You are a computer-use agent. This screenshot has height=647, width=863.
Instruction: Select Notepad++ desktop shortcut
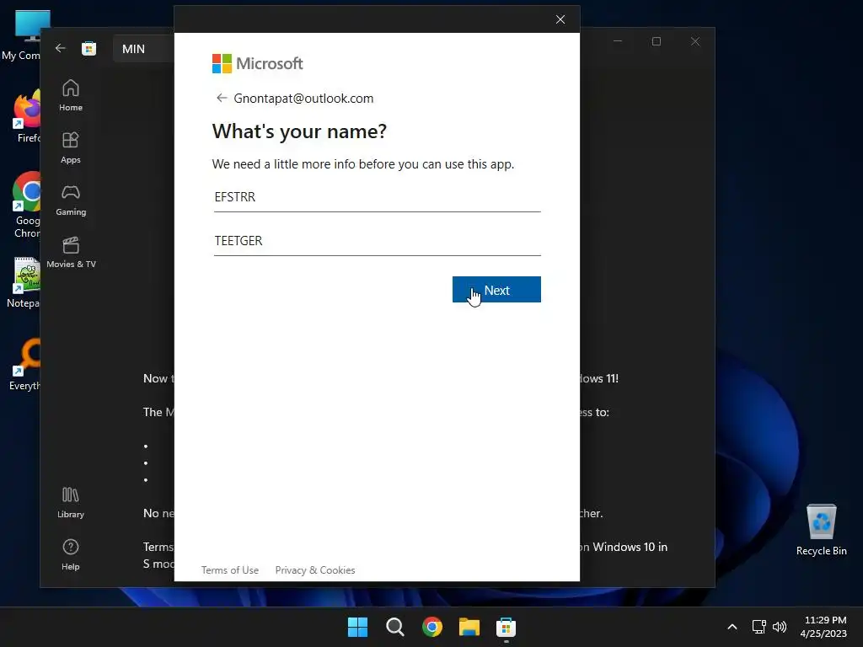tap(24, 281)
